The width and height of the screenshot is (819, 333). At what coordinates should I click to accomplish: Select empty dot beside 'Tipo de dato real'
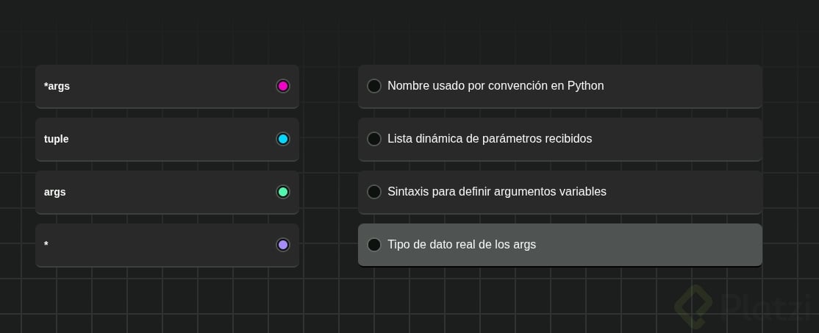(374, 245)
